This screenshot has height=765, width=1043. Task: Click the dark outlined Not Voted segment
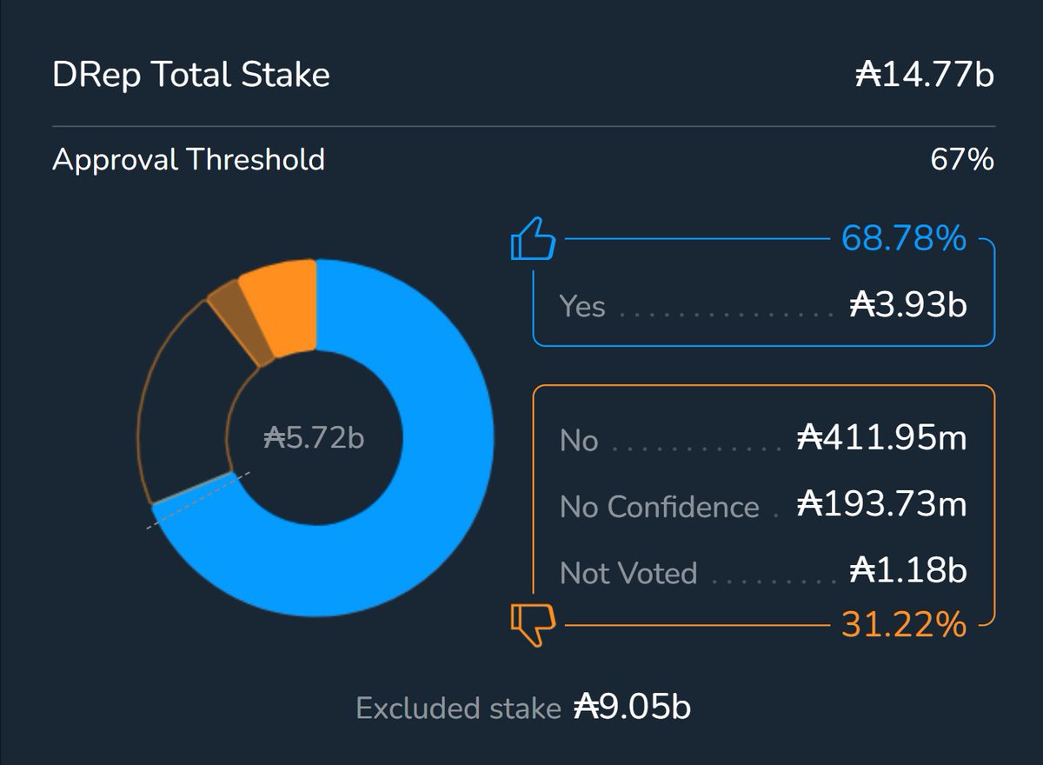[178, 409]
